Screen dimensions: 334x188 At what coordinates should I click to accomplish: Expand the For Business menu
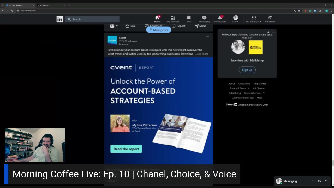tap(254, 19)
